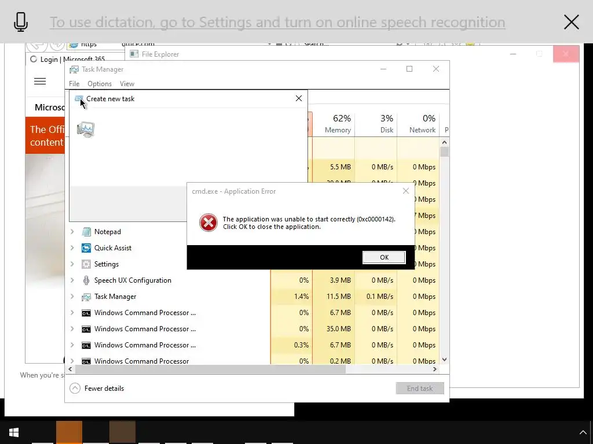Close the cmd.exe Application Error dialog
Viewport: 593px width, 444px height.
(406, 191)
